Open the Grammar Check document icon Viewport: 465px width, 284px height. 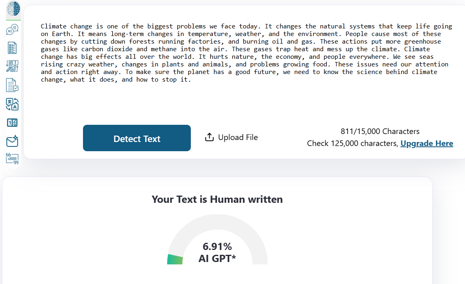12,85
